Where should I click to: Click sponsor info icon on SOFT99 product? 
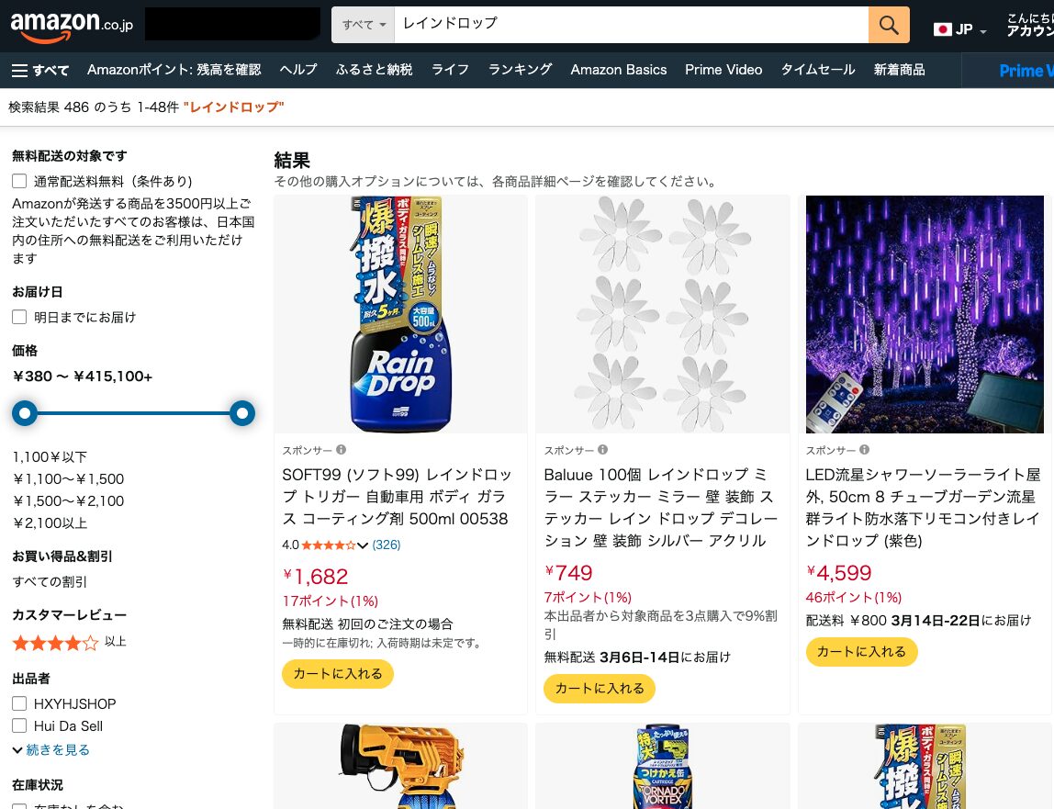click(341, 450)
